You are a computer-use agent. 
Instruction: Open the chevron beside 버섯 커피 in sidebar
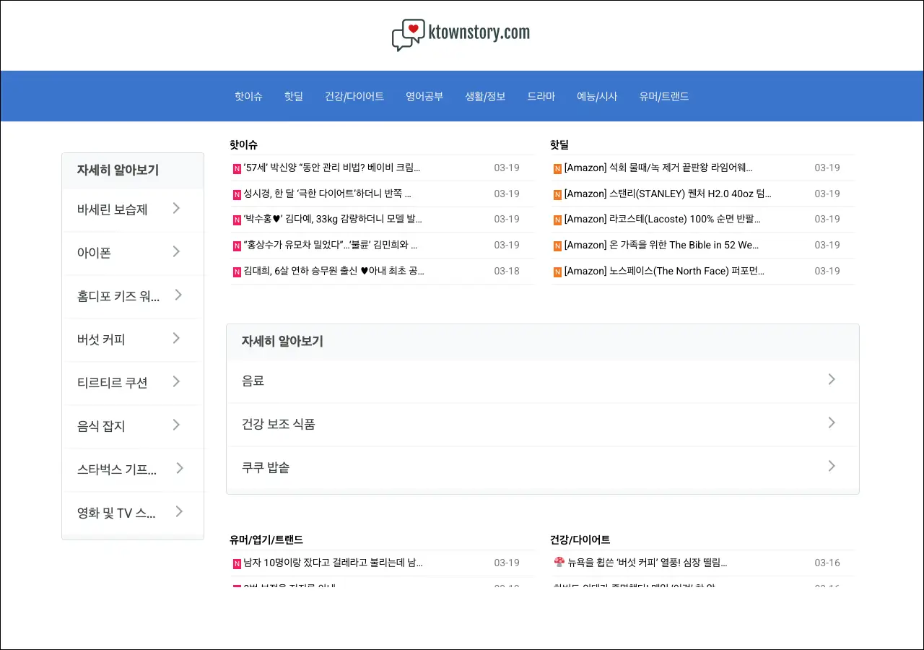pos(177,339)
